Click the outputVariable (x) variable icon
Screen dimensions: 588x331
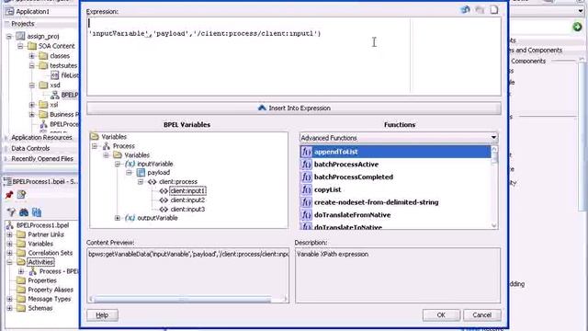[130, 218]
